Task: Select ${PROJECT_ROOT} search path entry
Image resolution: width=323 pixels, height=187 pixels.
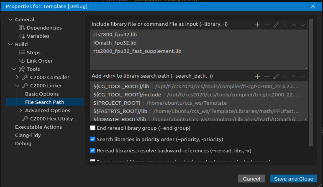Action: point(199,103)
